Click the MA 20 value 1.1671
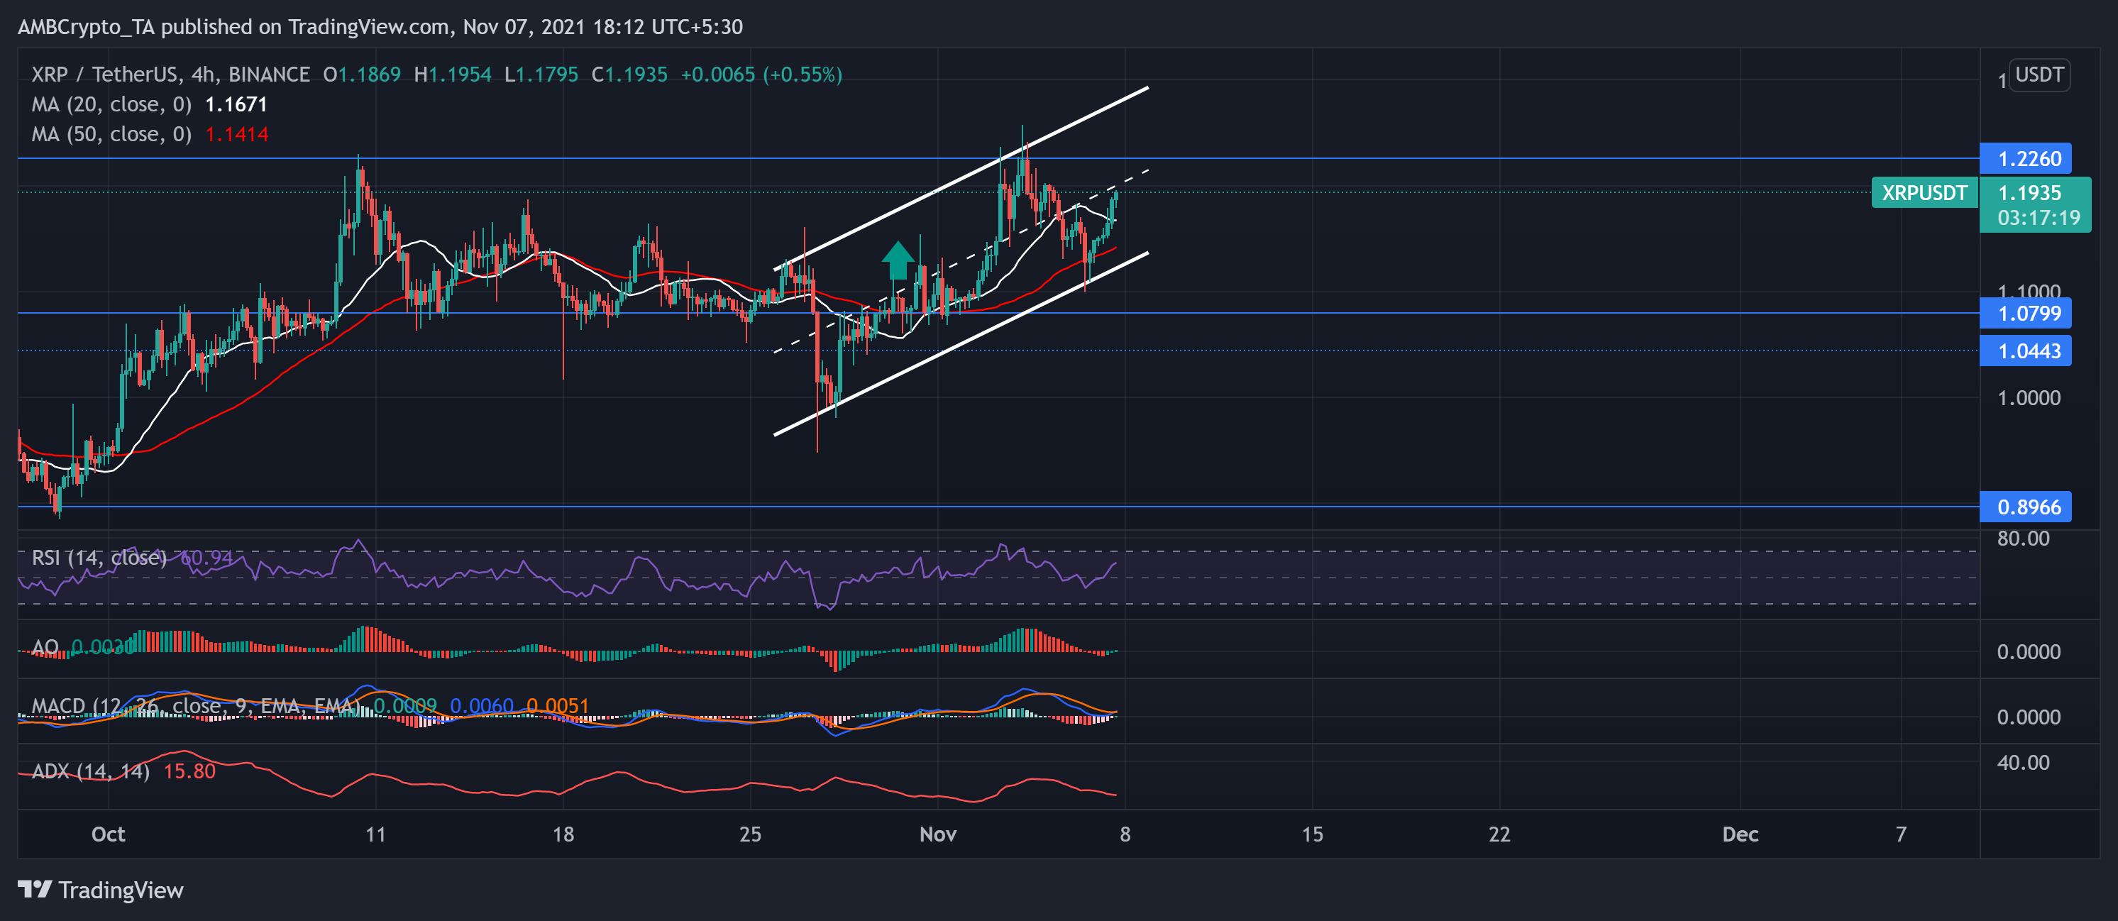2118x921 pixels. pyautogui.click(x=236, y=104)
